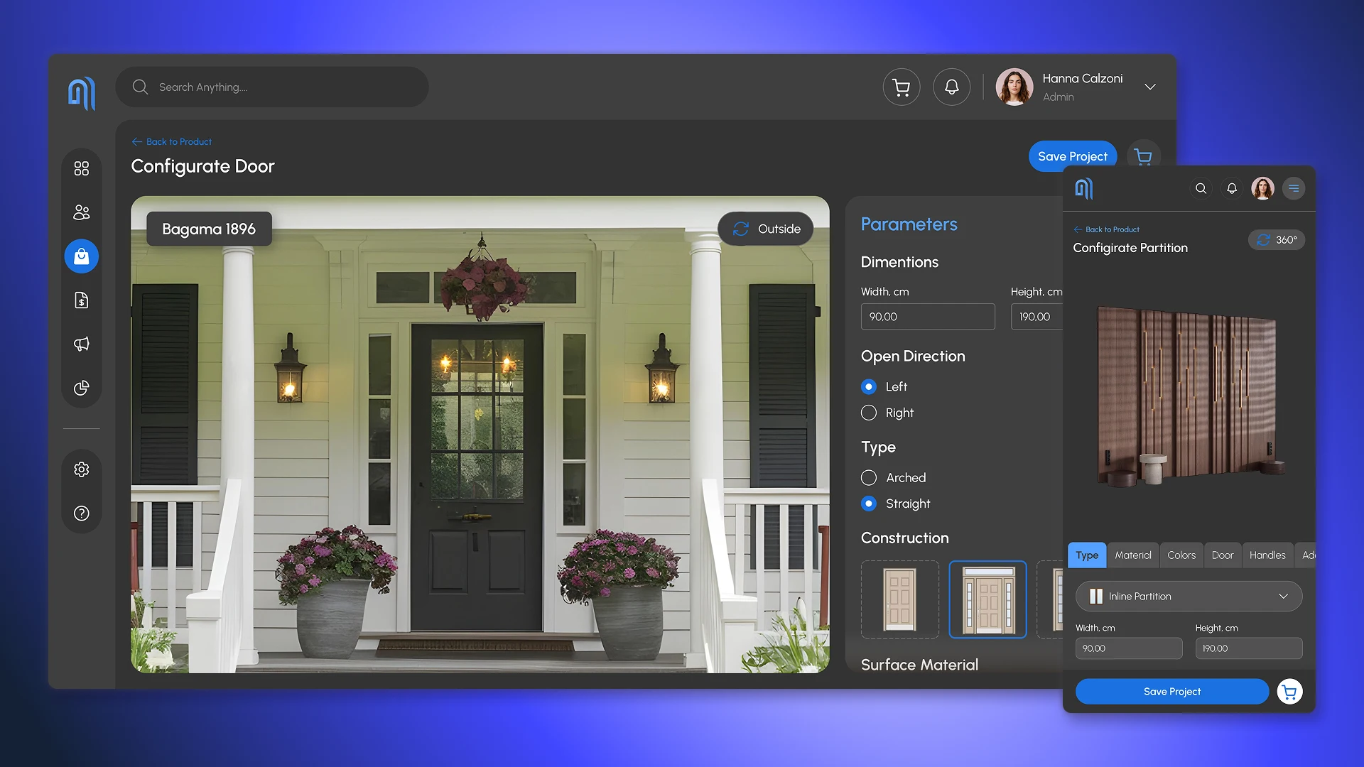1364x767 pixels.
Task: Switch the door view to Outside
Action: pos(765,229)
